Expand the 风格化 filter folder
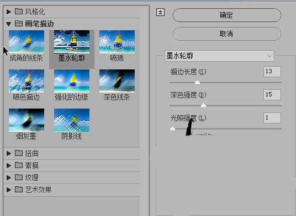The image size is (296, 216). pos(9,12)
